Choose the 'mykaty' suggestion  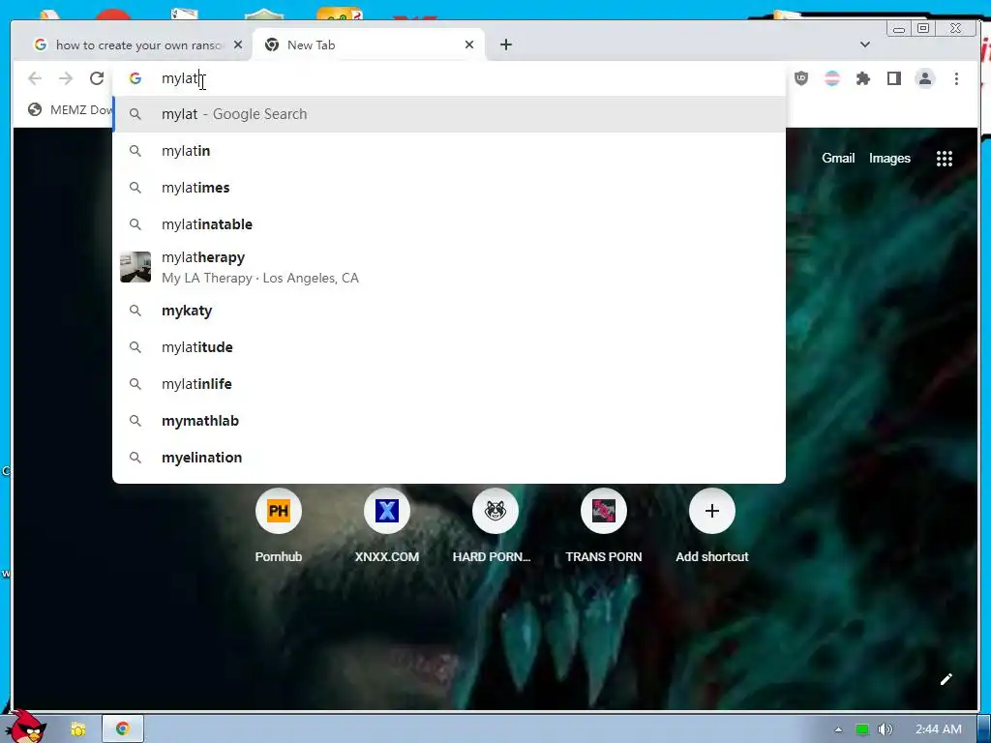point(449,311)
